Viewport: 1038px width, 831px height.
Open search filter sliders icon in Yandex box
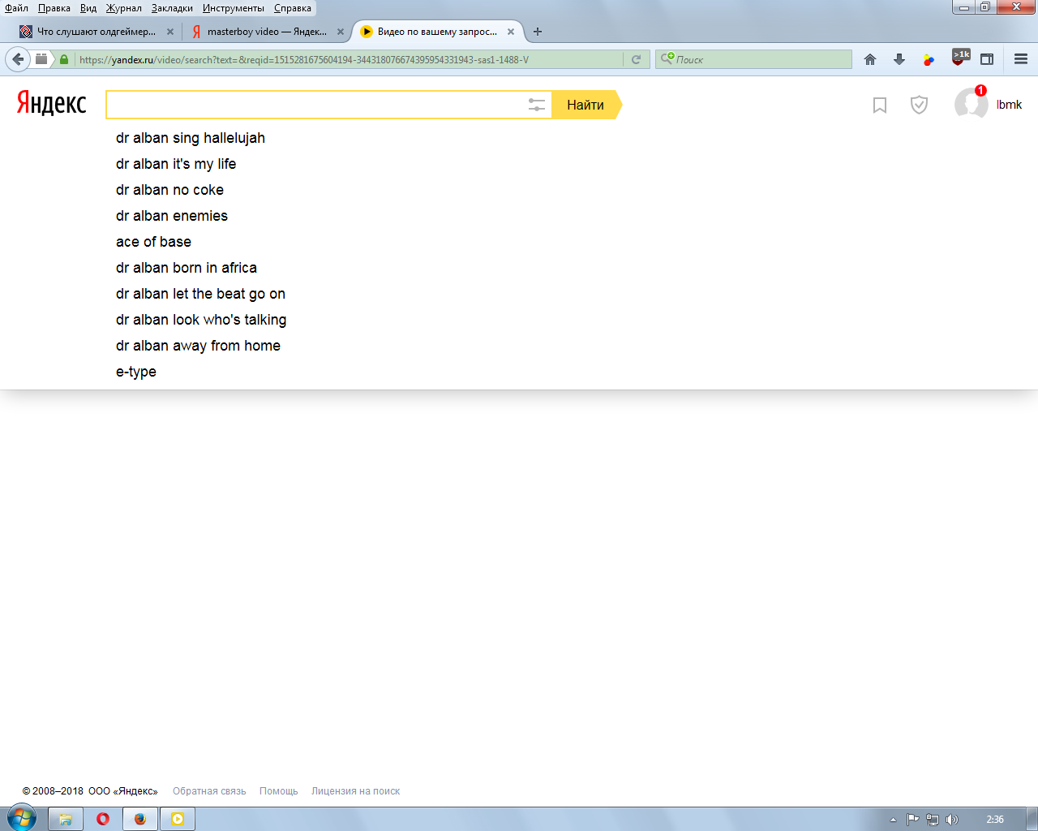[x=537, y=105]
